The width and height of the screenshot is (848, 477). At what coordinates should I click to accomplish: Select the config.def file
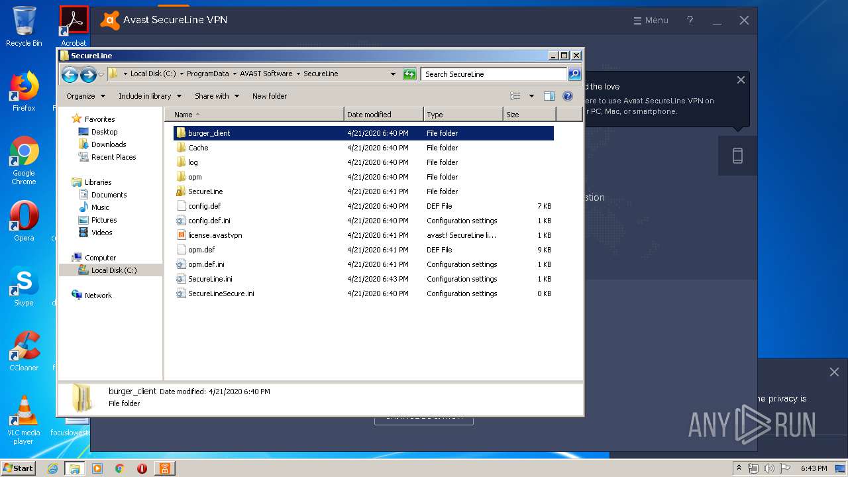pyautogui.click(x=364, y=206)
